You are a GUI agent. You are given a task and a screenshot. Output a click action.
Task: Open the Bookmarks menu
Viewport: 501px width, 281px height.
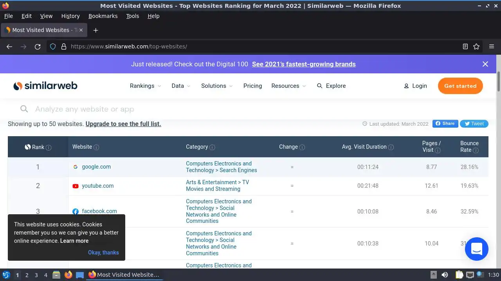(x=103, y=16)
